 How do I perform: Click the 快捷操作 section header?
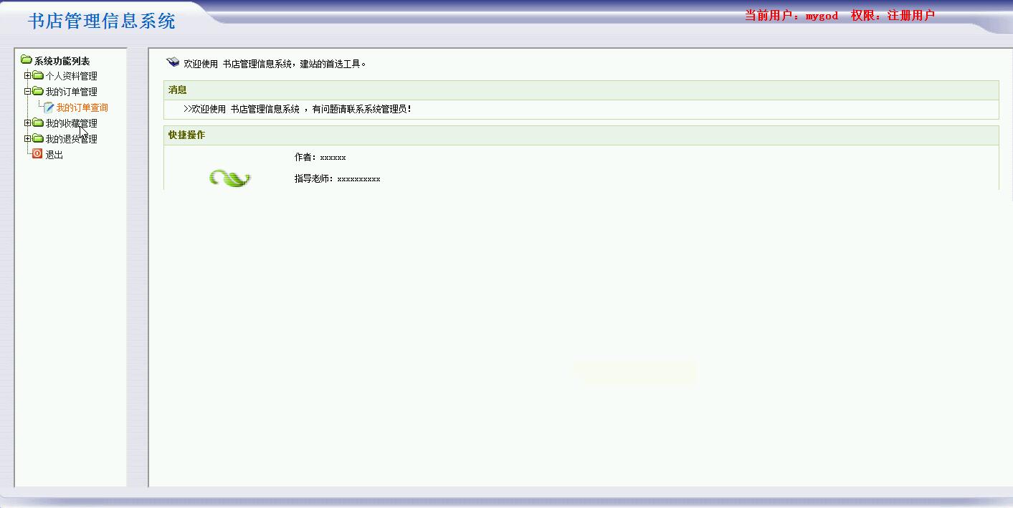tap(581, 135)
